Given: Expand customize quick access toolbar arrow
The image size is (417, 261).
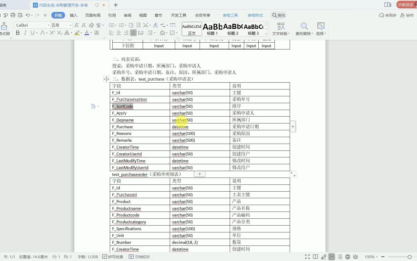Looking at the screenshot, I should tap(45, 15).
